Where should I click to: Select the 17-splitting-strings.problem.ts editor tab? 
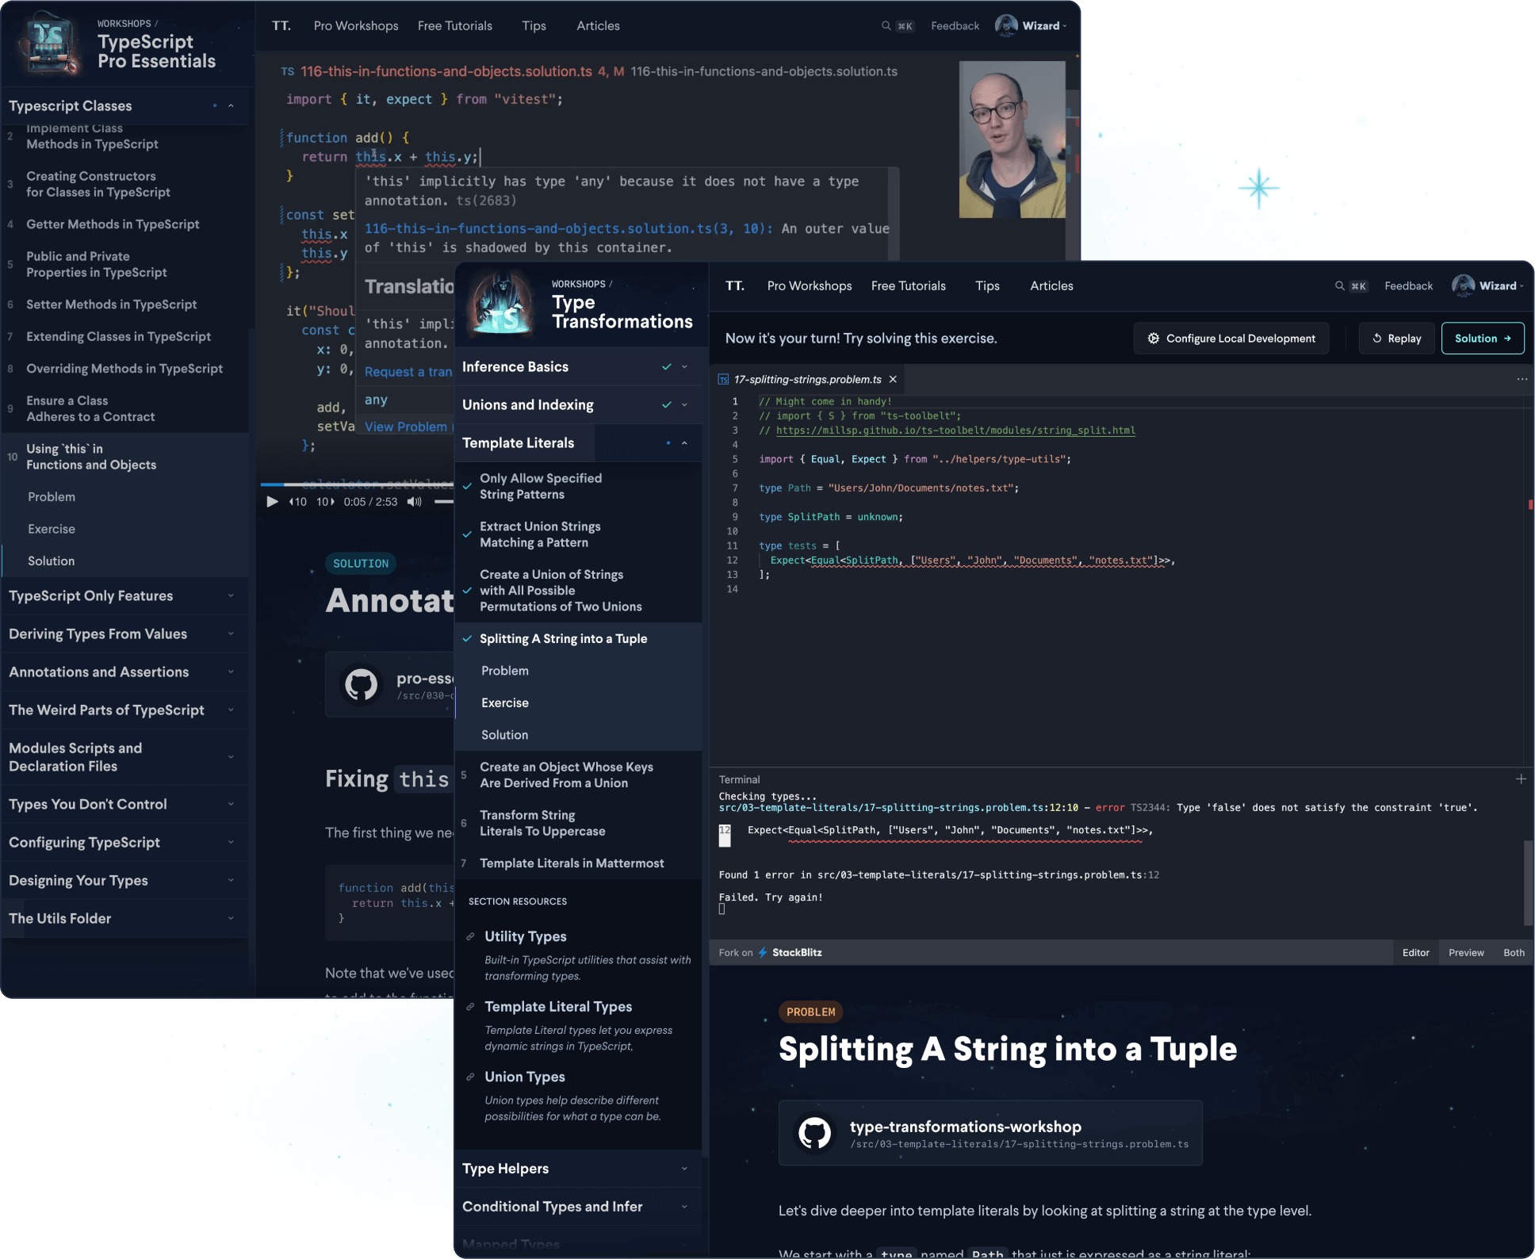coord(807,380)
